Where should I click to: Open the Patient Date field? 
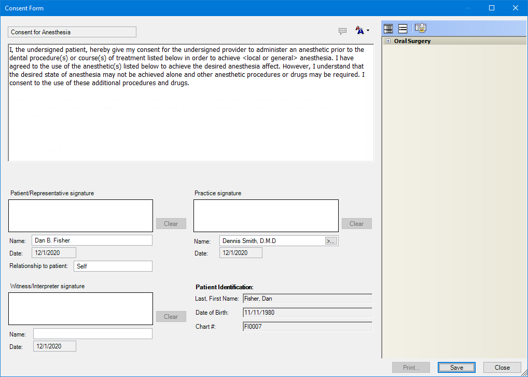[53, 252]
